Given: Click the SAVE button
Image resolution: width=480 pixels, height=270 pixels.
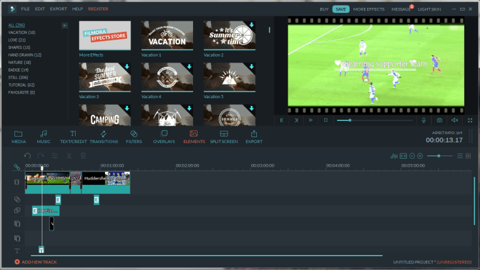Looking at the screenshot, I should pos(340,9).
